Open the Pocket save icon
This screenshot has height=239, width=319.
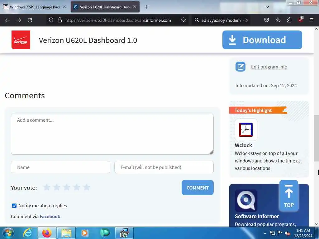pos(267,20)
